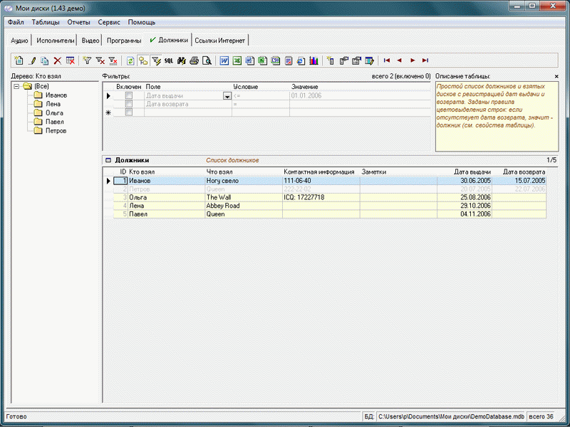
Task: Click the red X delete record icon
Action: 57,61
